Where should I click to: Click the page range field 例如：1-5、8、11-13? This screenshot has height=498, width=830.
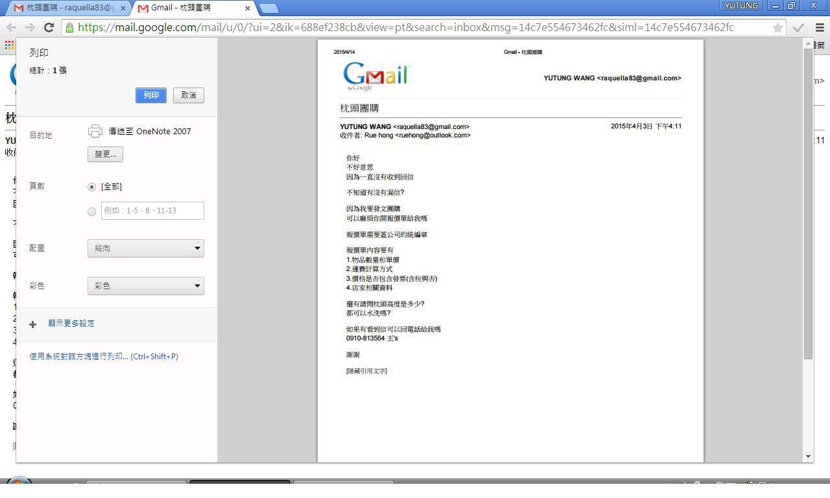click(152, 211)
